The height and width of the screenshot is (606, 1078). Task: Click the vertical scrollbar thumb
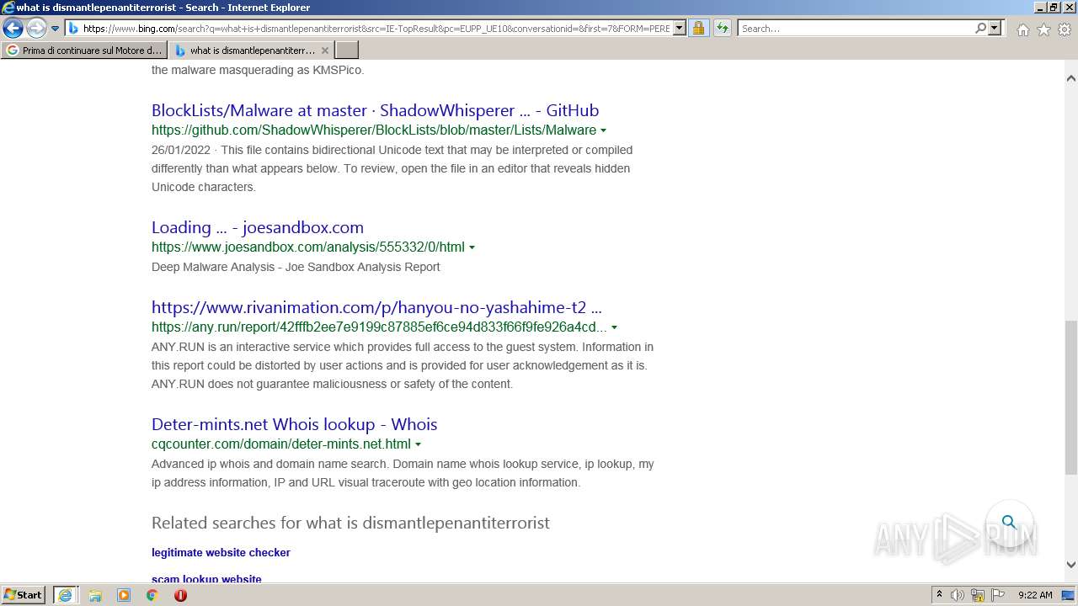[x=1071, y=397]
